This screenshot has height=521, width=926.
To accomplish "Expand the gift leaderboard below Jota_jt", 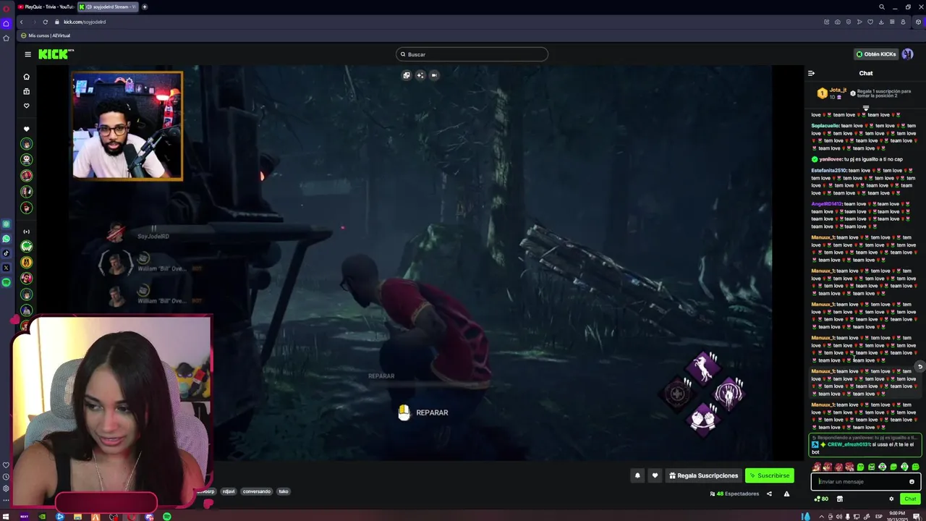I will pos(865,108).
